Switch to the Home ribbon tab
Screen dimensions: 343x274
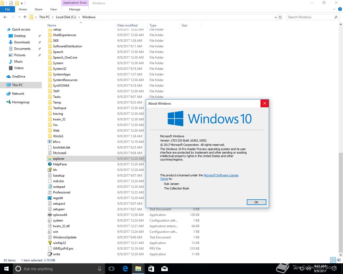pyautogui.click(x=23, y=9)
